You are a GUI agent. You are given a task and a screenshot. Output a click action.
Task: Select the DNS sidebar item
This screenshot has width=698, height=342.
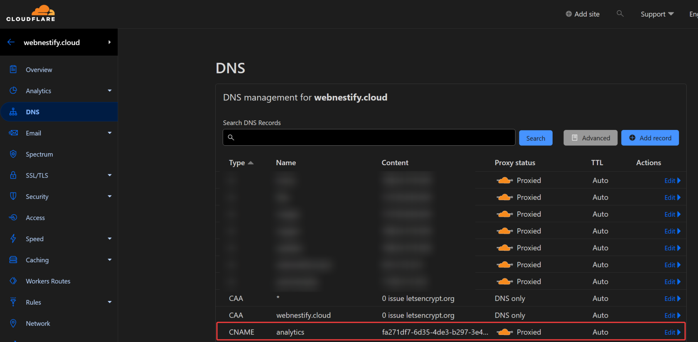59,112
